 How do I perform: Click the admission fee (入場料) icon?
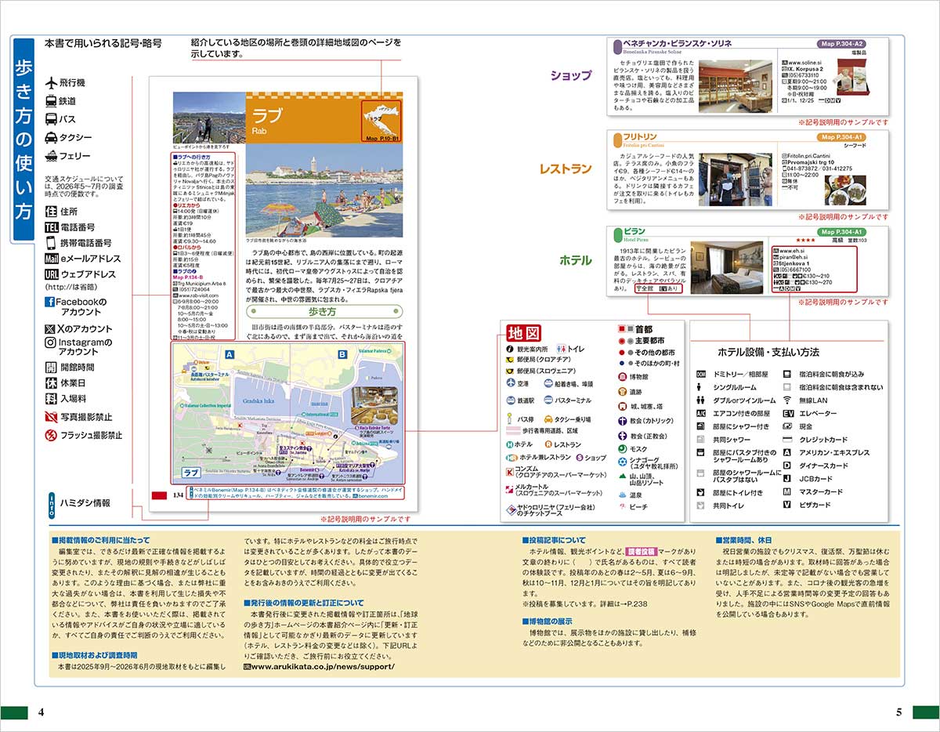tap(52, 399)
